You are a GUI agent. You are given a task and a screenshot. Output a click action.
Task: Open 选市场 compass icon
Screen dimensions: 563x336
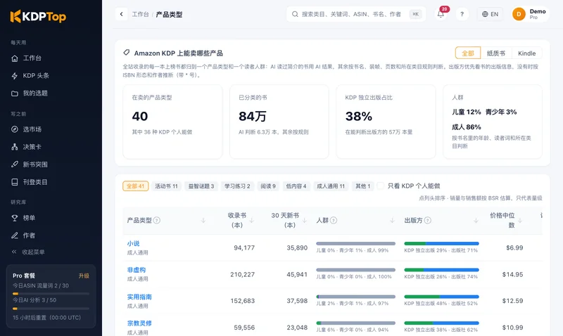point(15,129)
